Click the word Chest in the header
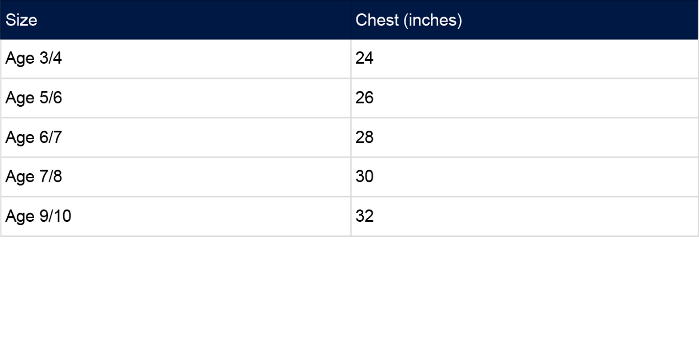 point(377,20)
